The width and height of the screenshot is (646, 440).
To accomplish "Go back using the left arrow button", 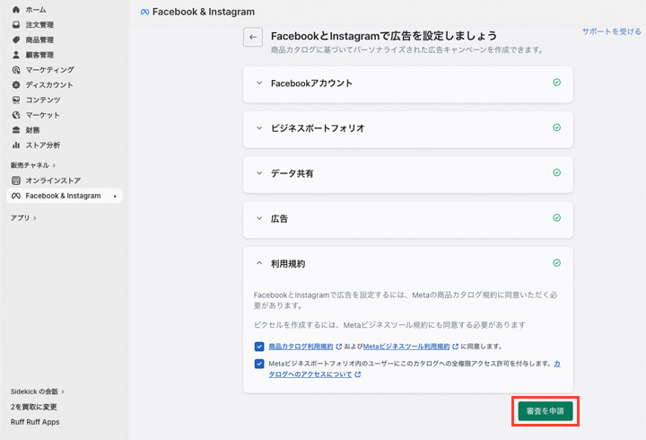I will (253, 37).
